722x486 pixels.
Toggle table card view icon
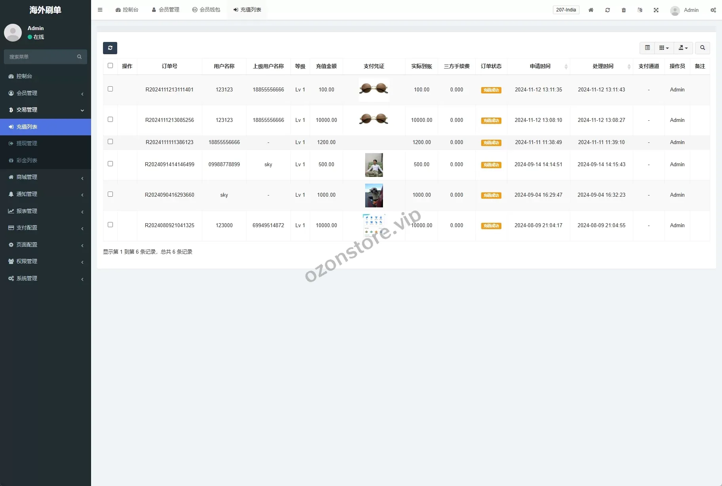coord(647,48)
